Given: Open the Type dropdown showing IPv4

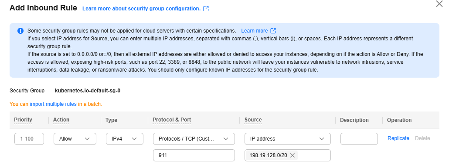Looking at the screenshot, I should (x=125, y=139).
